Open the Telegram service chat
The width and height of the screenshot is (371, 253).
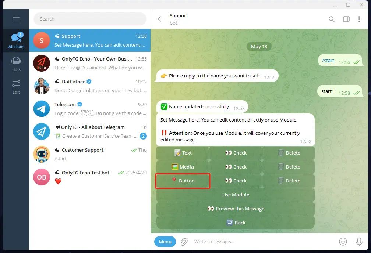(90, 109)
